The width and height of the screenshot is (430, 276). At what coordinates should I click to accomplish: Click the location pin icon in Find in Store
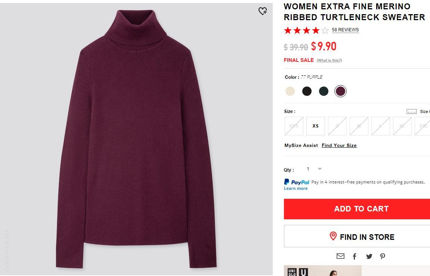point(333,236)
